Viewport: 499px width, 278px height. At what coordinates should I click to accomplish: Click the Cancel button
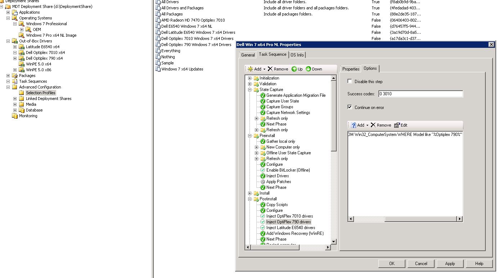(x=421, y=264)
